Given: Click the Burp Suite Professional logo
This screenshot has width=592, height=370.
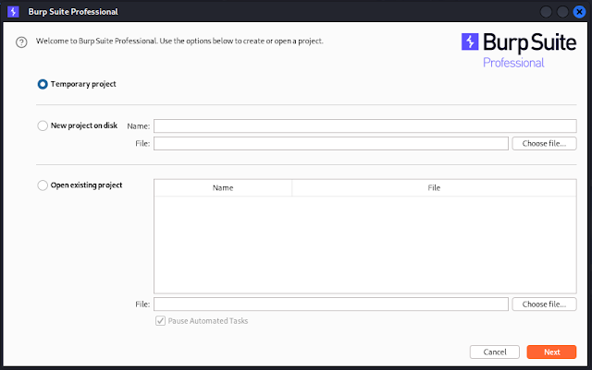Looking at the screenshot, I should [x=519, y=51].
